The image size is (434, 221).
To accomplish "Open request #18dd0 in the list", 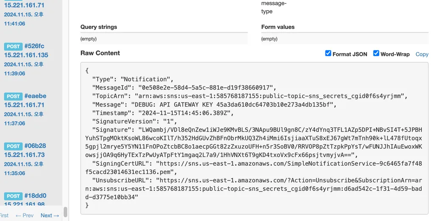I will point(35,196).
